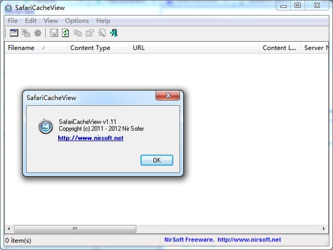Click the status bar nirsoft.net link
This screenshot has width=333, height=250.
(249, 240)
